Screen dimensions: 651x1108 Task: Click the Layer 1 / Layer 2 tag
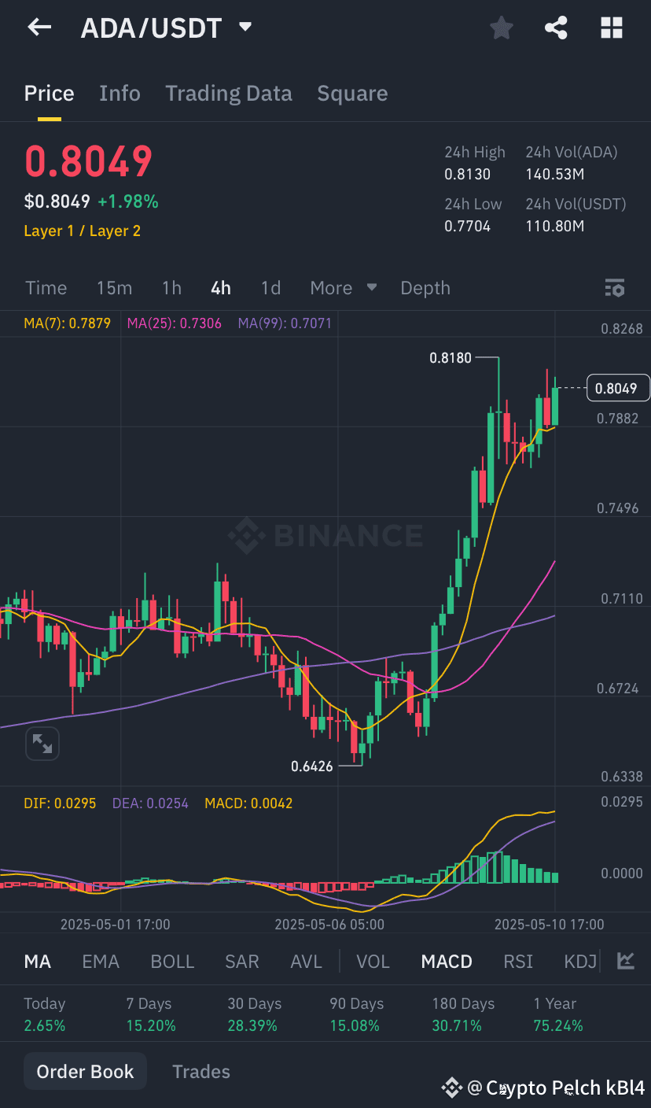(x=82, y=231)
